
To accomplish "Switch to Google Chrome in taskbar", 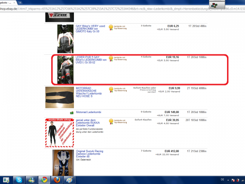I will 44,180.
